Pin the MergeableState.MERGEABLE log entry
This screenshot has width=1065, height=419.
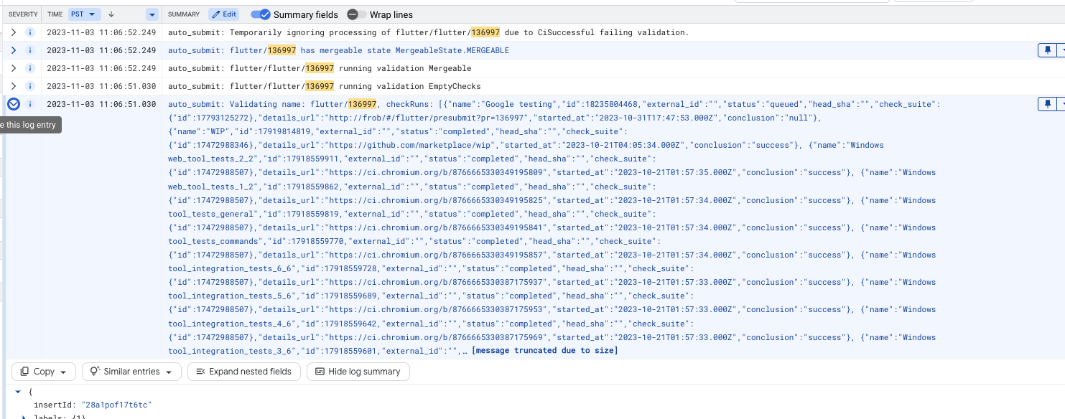click(1046, 50)
